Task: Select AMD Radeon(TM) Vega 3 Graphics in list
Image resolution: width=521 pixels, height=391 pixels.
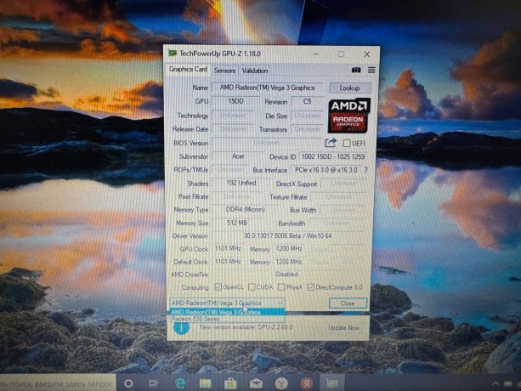Action: click(x=227, y=312)
